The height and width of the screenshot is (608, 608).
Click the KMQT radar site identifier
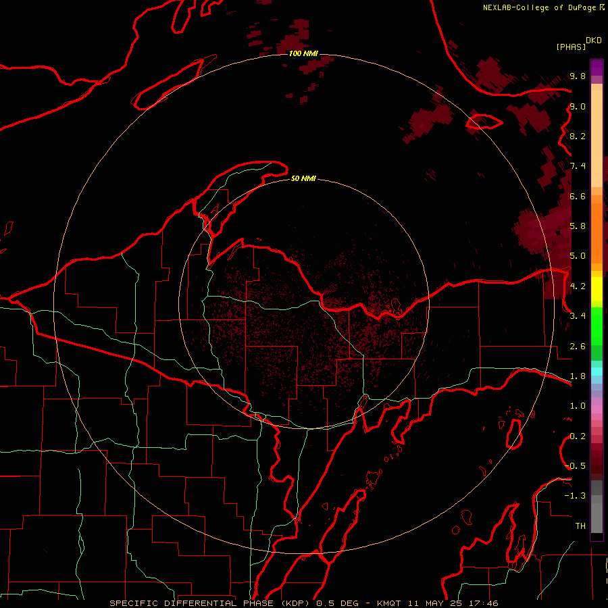pos(390,603)
